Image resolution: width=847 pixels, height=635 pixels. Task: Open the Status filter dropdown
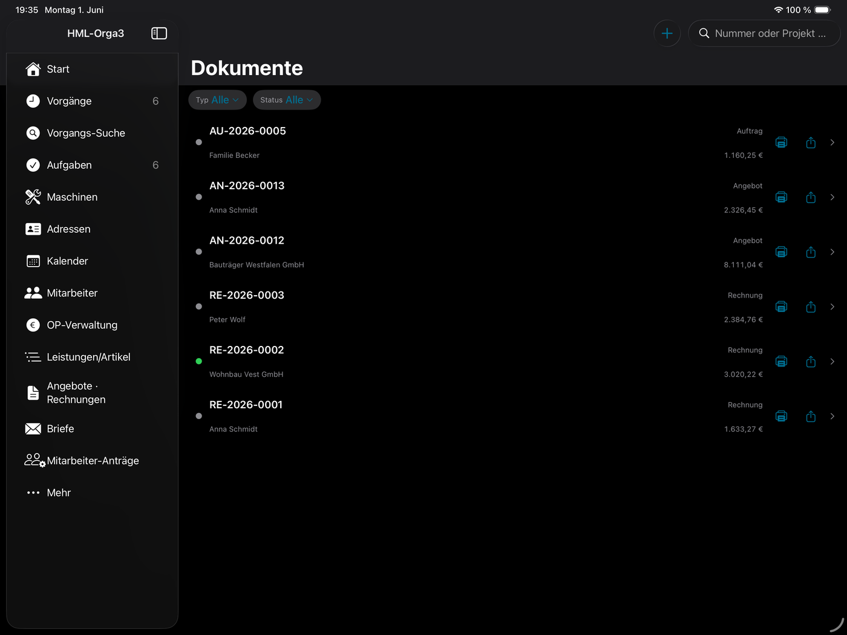(287, 100)
